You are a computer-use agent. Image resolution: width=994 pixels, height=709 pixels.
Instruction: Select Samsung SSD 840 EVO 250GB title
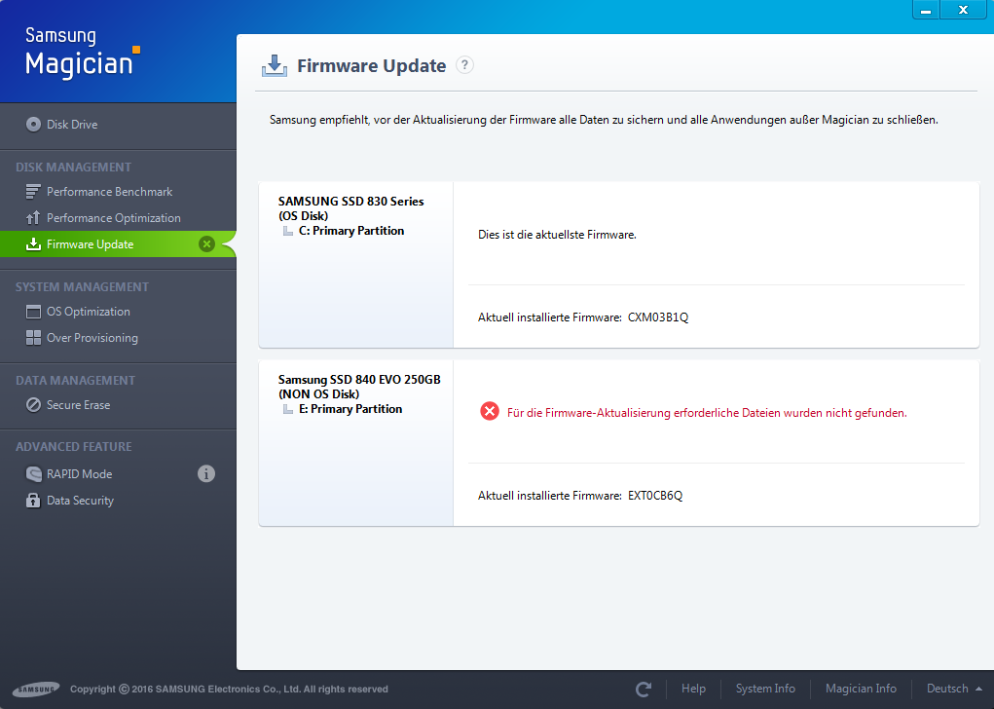359,379
